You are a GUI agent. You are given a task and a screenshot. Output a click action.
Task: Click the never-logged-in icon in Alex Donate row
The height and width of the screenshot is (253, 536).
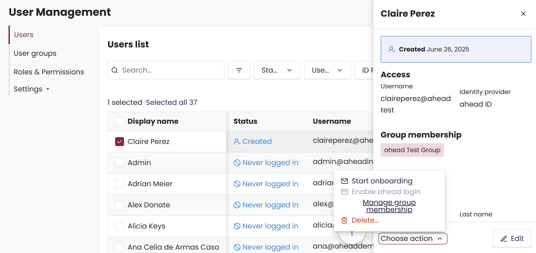click(237, 205)
